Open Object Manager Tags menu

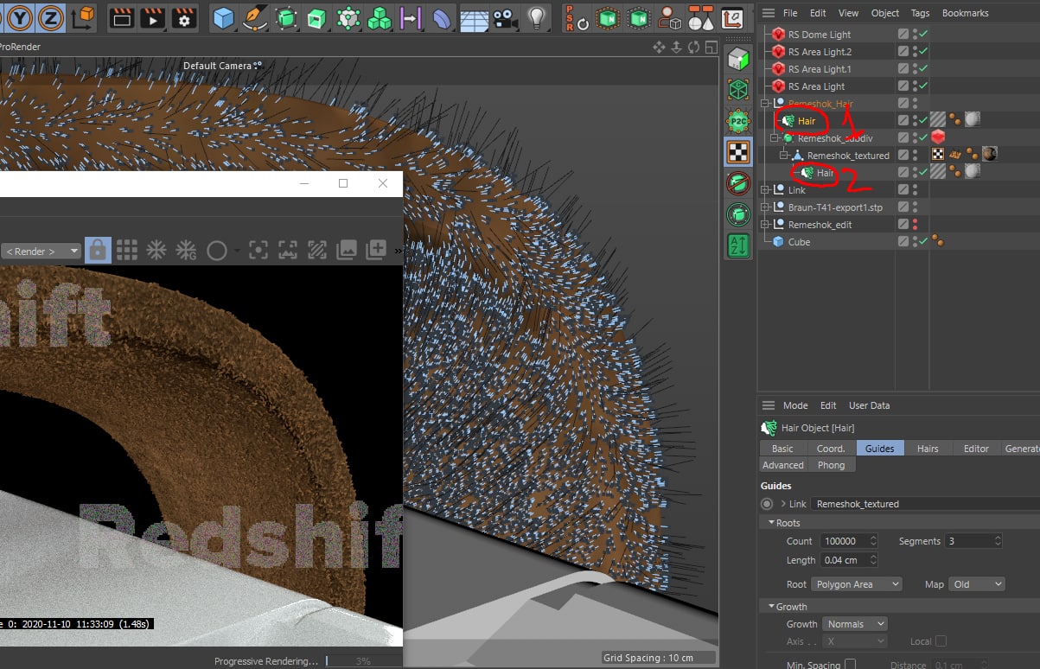click(x=920, y=13)
